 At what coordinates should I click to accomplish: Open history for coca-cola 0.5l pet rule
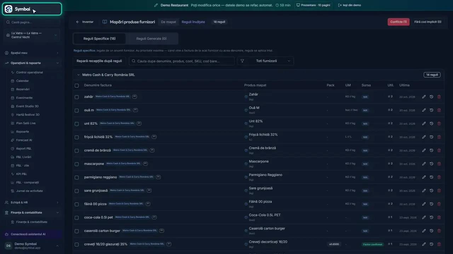(431, 217)
